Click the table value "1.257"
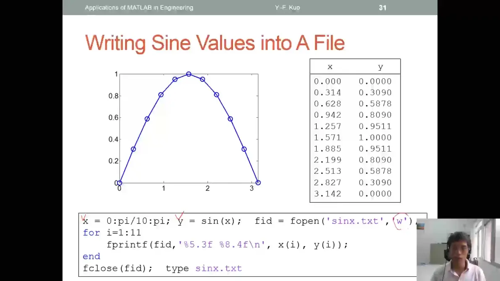The image size is (500, 281). click(328, 126)
